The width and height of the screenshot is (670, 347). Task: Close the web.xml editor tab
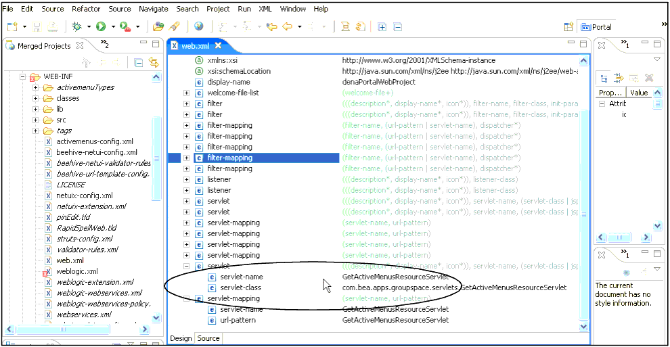coord(219,45)
